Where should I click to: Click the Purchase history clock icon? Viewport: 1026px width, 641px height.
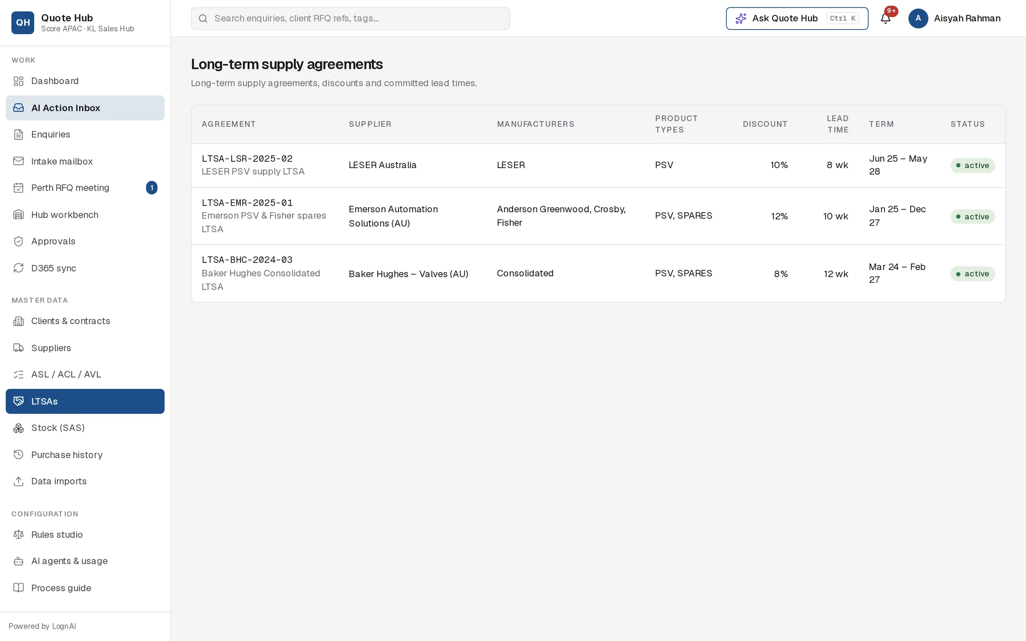click(19, 454)
